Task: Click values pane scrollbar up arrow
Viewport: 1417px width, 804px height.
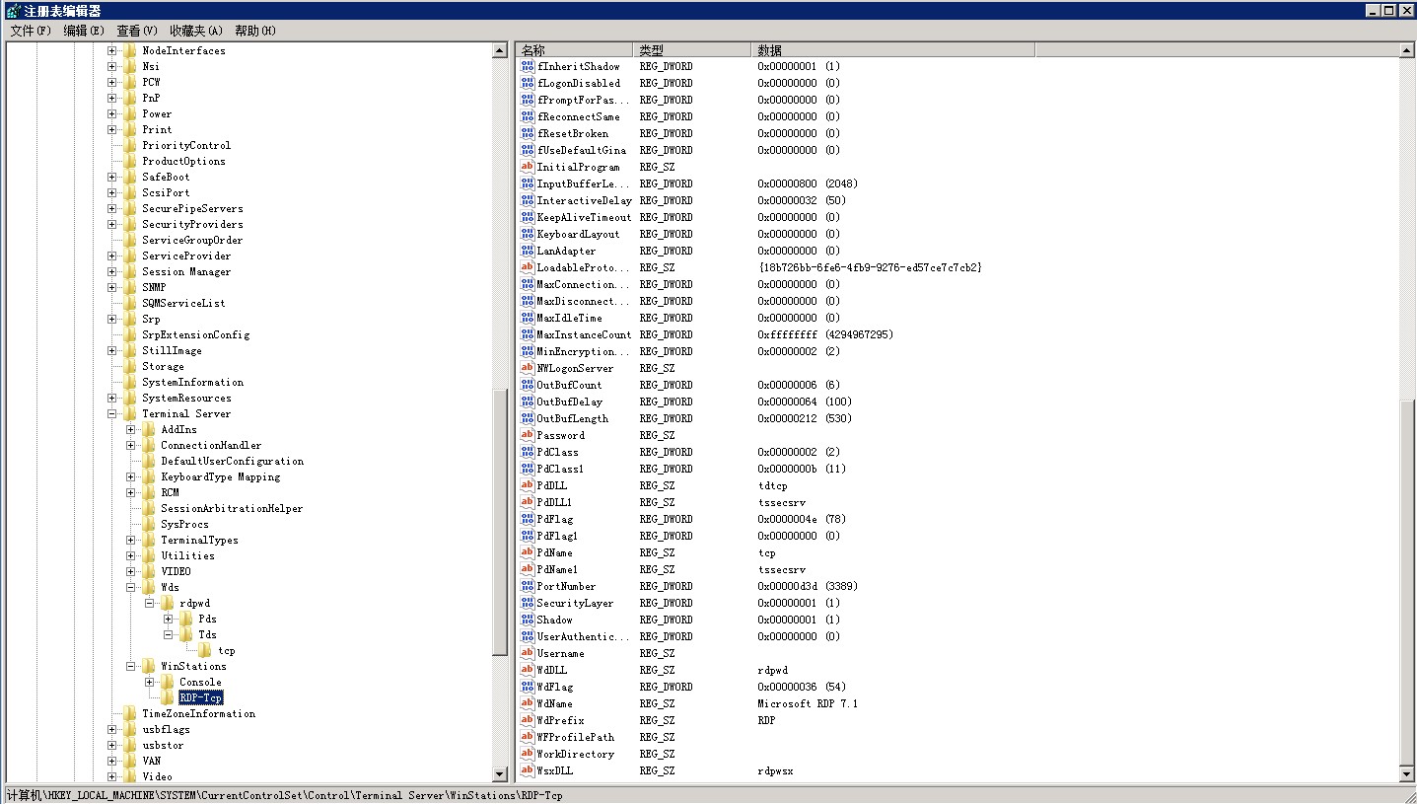Action: [x=1407, y=50]
